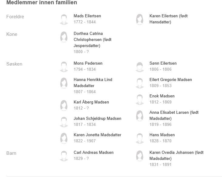Click Karen Eilertsen's female avatar icon
Screen dimensions: 222x179
click(x=140, y=19)
